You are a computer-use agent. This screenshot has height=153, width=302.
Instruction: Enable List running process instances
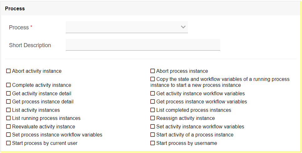tap(8, 118)
